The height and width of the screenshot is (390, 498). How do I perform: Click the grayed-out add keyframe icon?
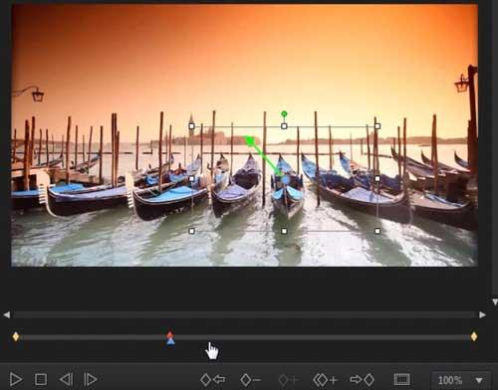click(289, 380)
